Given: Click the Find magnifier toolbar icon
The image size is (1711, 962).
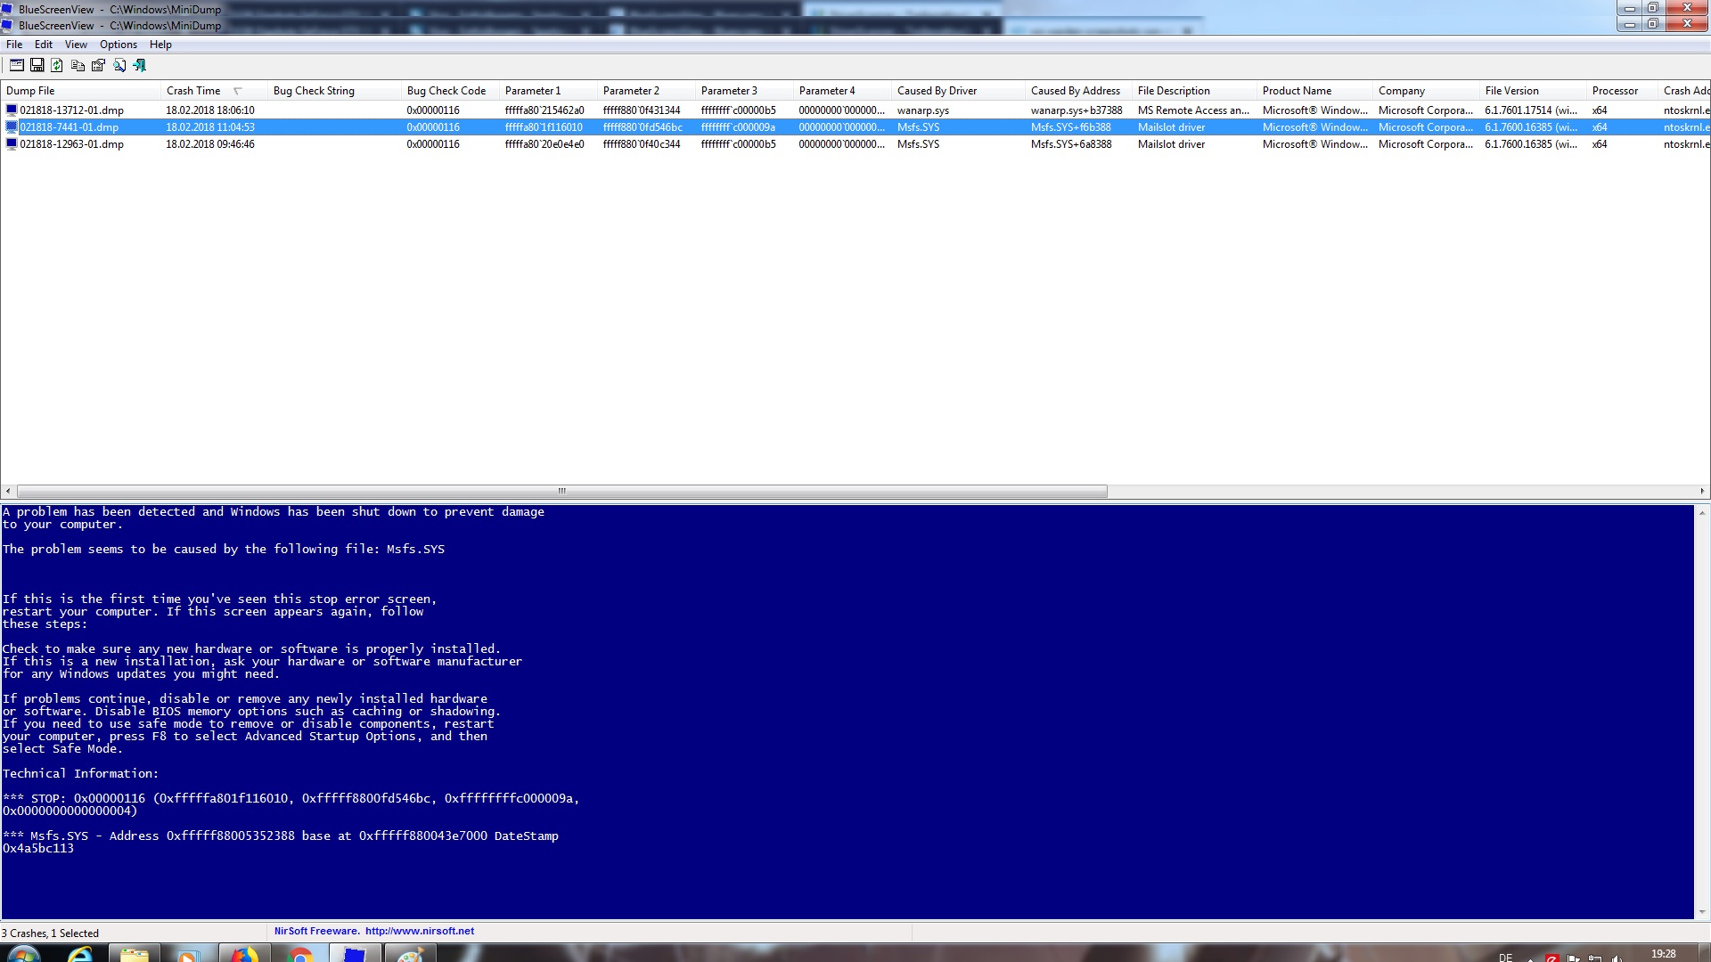Looking at the screenshot, I should (119, 65).
